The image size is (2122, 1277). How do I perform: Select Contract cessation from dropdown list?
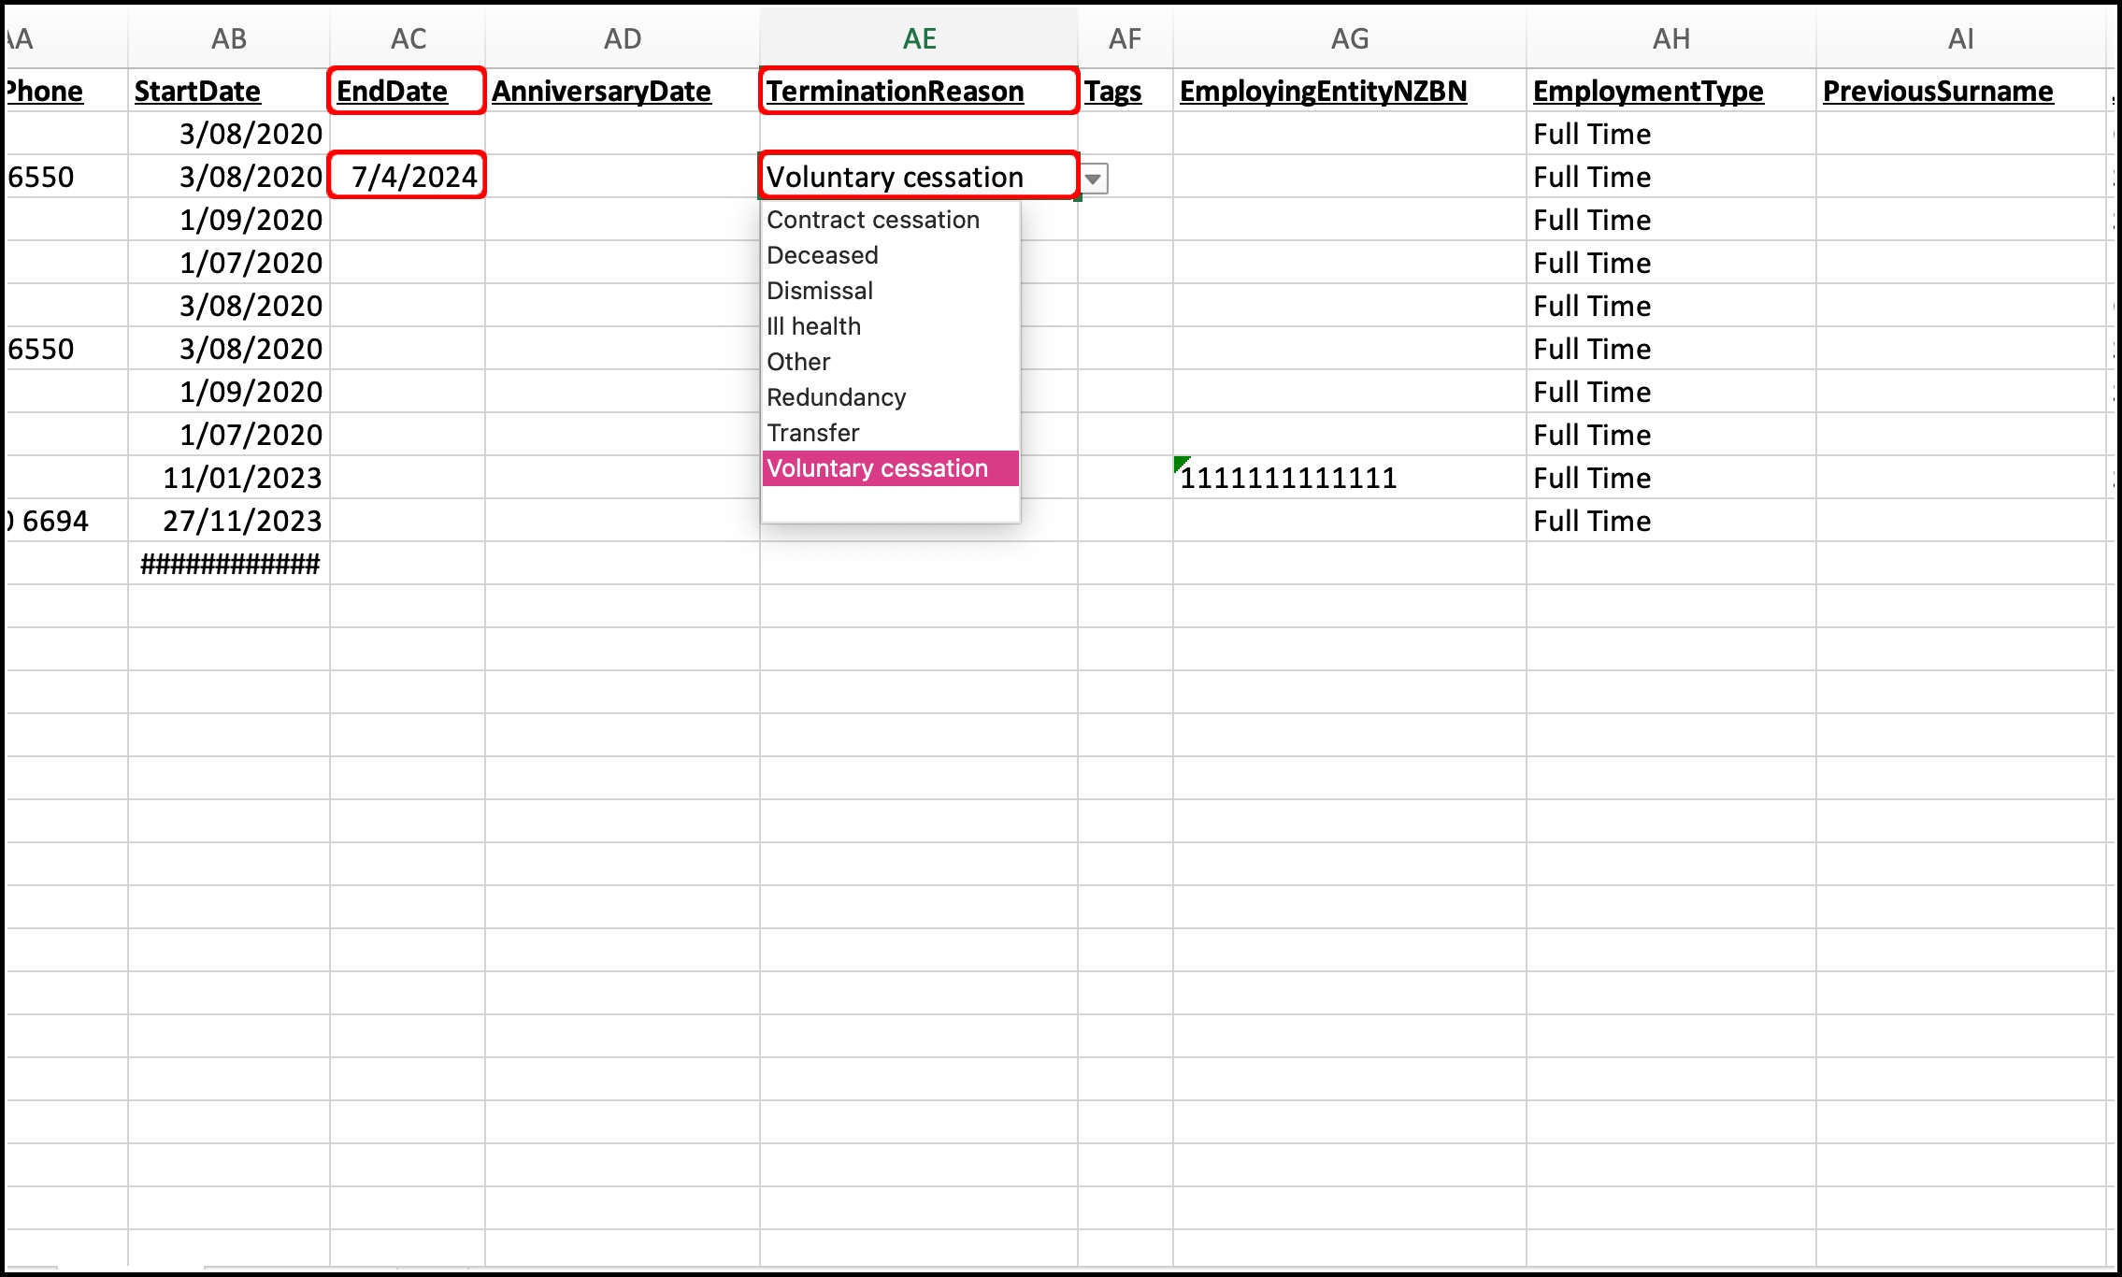(872, 220)
